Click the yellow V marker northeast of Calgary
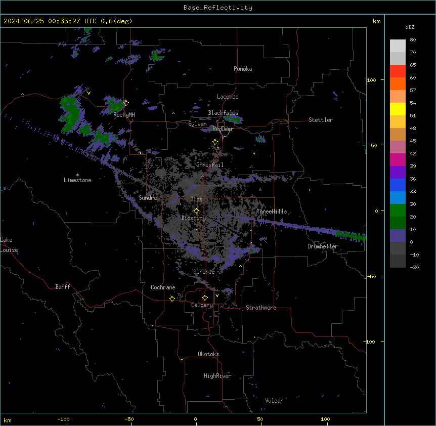 click(x=217, y=295)
